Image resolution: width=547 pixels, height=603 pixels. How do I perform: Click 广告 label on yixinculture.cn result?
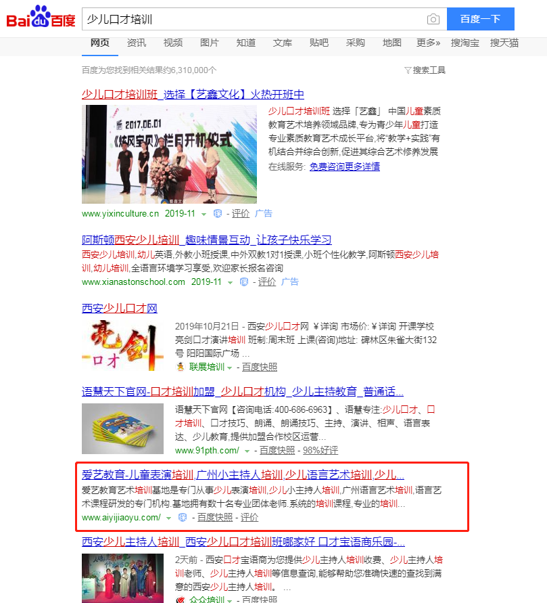coord(264,213)
